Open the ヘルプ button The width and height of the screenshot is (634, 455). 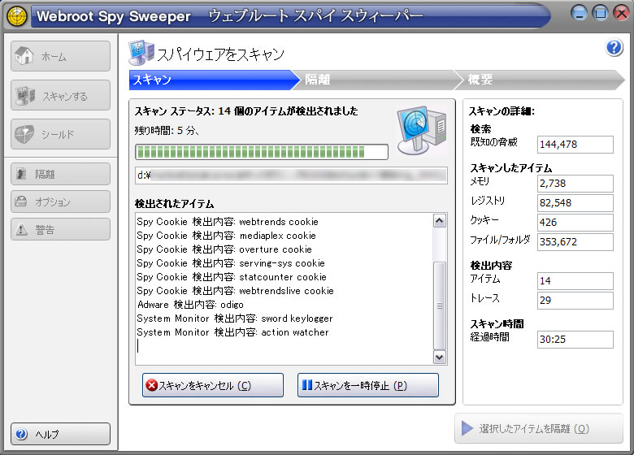click(61, 434)
